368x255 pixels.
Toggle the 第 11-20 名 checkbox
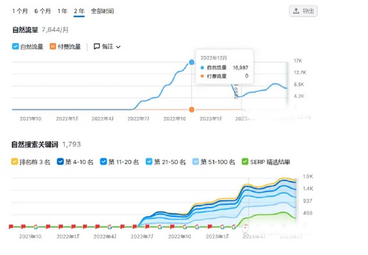pos(103,162)
